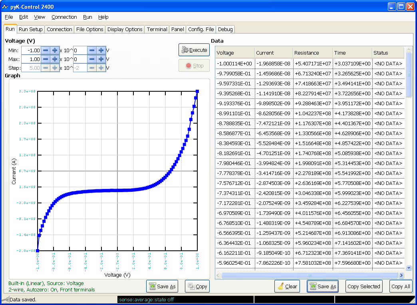Click Copy Selected data button

(364, 286)
